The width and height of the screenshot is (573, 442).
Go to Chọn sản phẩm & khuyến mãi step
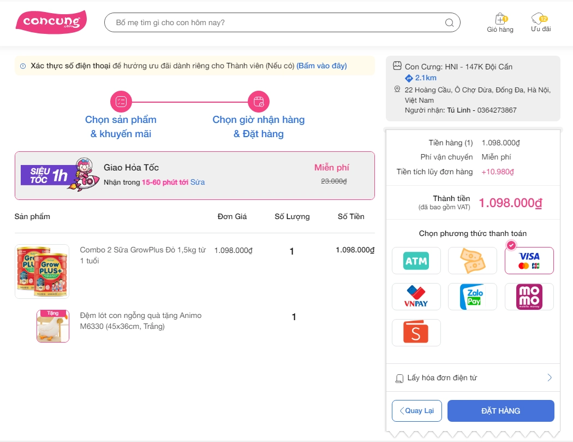[x=121, y=102]
